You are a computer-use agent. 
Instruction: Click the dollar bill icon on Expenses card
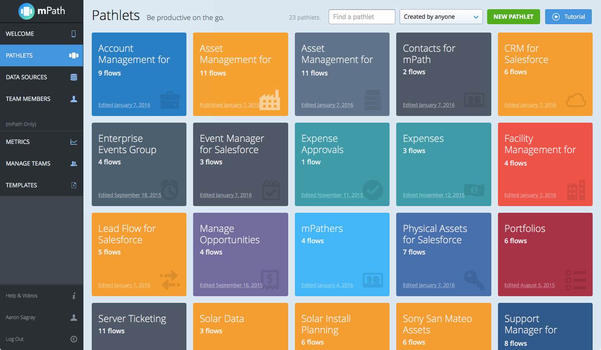click(474, 190)
